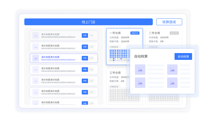Select the 一号仓库 warehouse title
215x122 pixels.
pyautogui.click(x=115, y=33)
